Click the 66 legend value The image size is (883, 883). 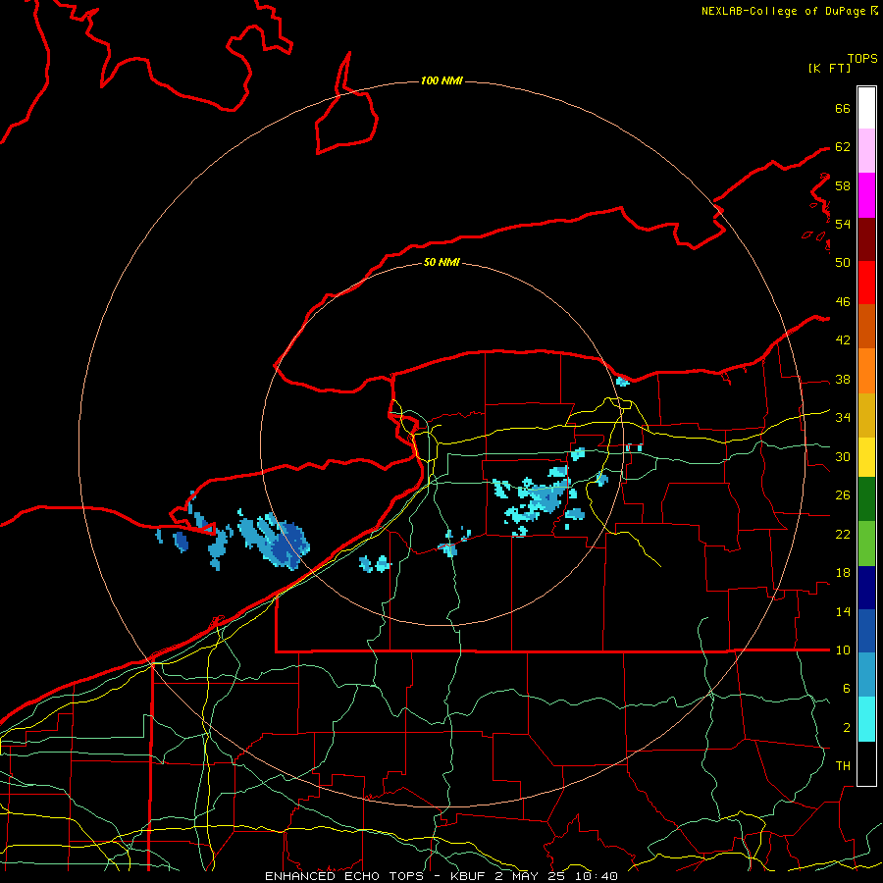tap(843, 109)
